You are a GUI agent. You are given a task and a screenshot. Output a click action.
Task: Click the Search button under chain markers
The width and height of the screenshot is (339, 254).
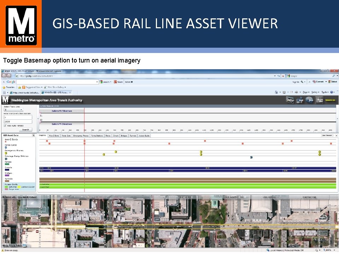tap(25, 130)
